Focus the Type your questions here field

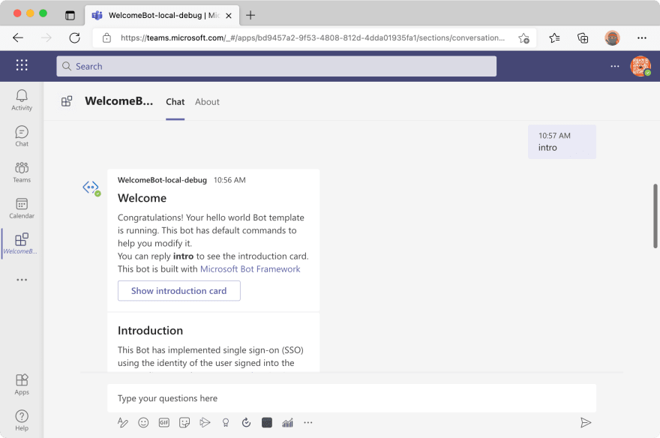pos(352,398)
